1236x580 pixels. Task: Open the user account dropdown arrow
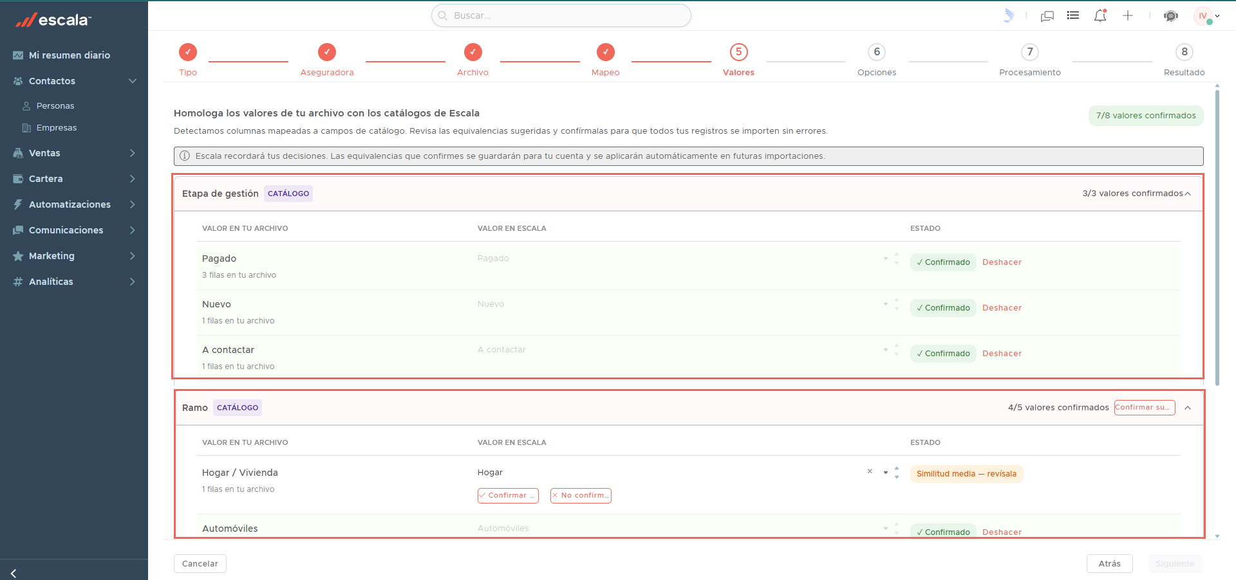[1217, 16]
